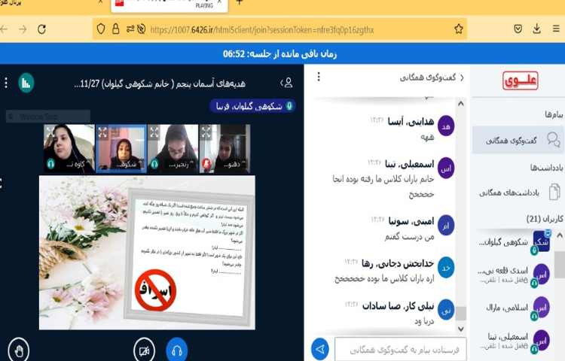
Task: Toggle the users list person icon
Action: (287, 83)
